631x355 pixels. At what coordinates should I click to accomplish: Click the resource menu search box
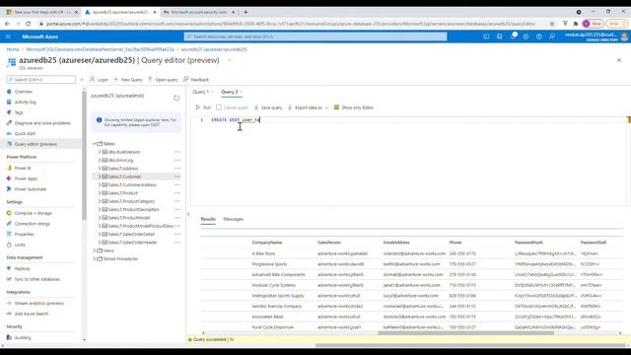coord(41,80)
